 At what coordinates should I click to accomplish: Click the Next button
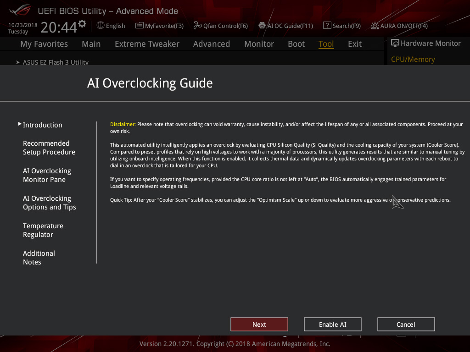pyautogui.click(x=259, y=324)
